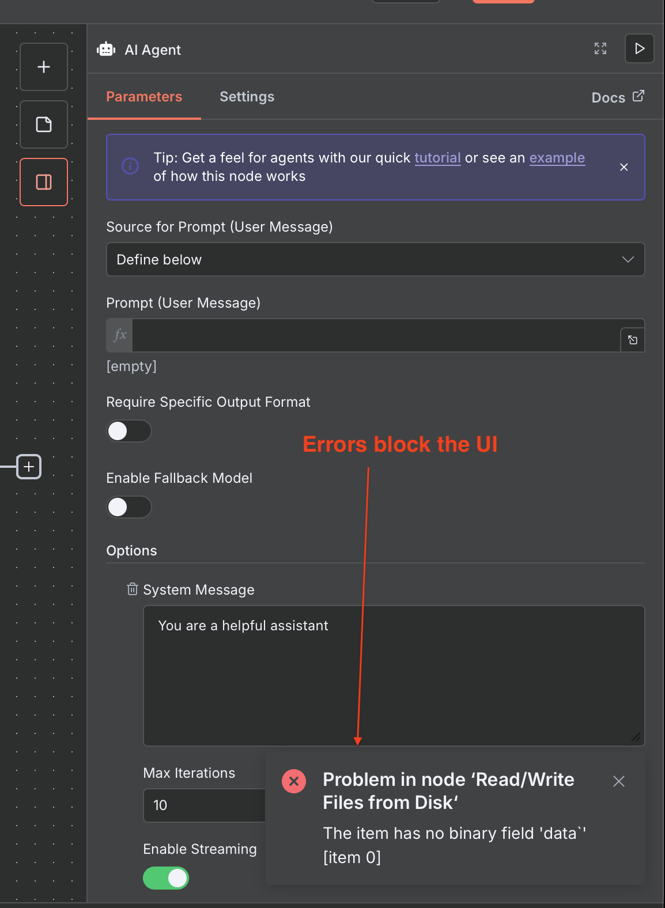The height and width of the screenshot is (908, 665).
Task: Click the add node plus icon in sidebar
Action: pos(44,67)
